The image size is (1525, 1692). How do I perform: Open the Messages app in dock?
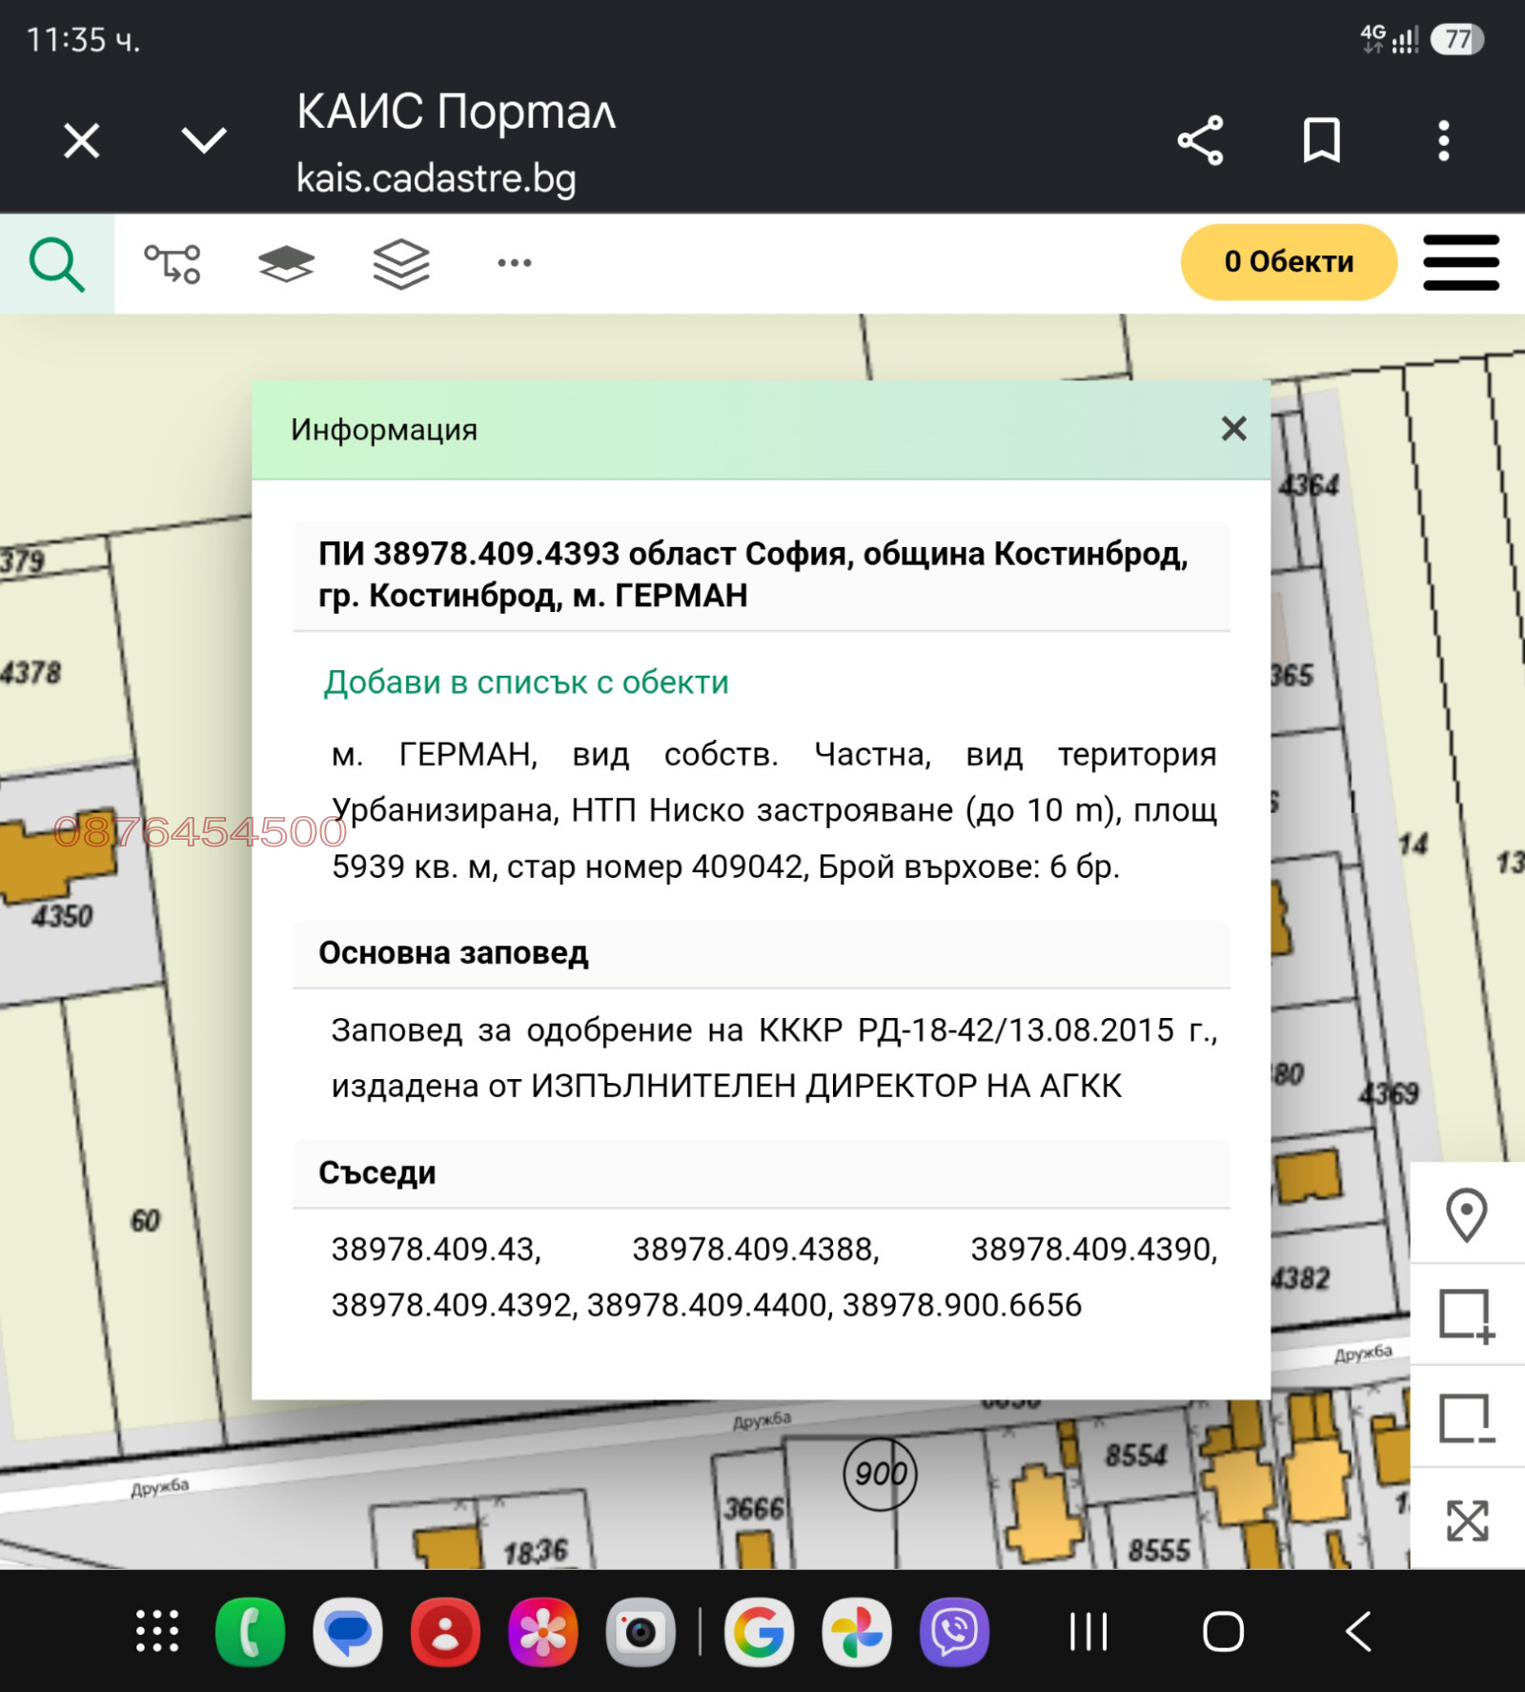(348, 1632)
